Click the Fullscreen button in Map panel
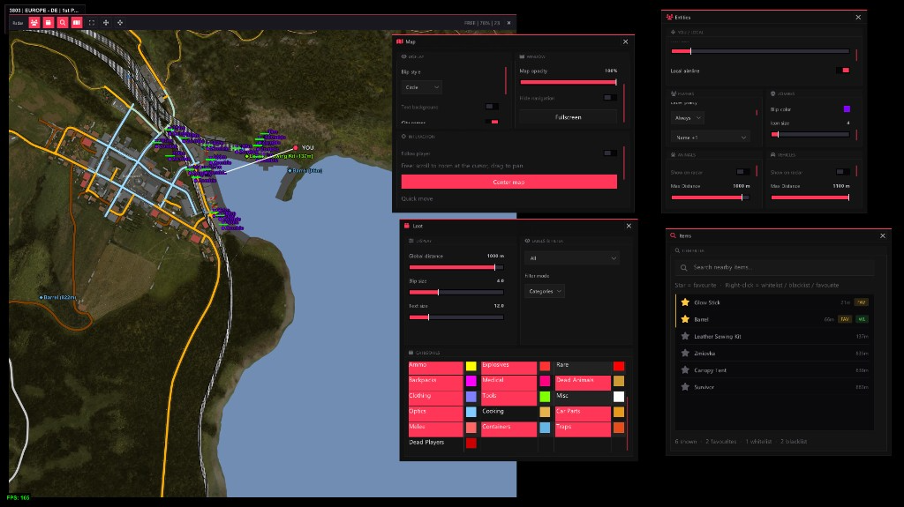Screen dimensions: 904x507 point(568,117)
